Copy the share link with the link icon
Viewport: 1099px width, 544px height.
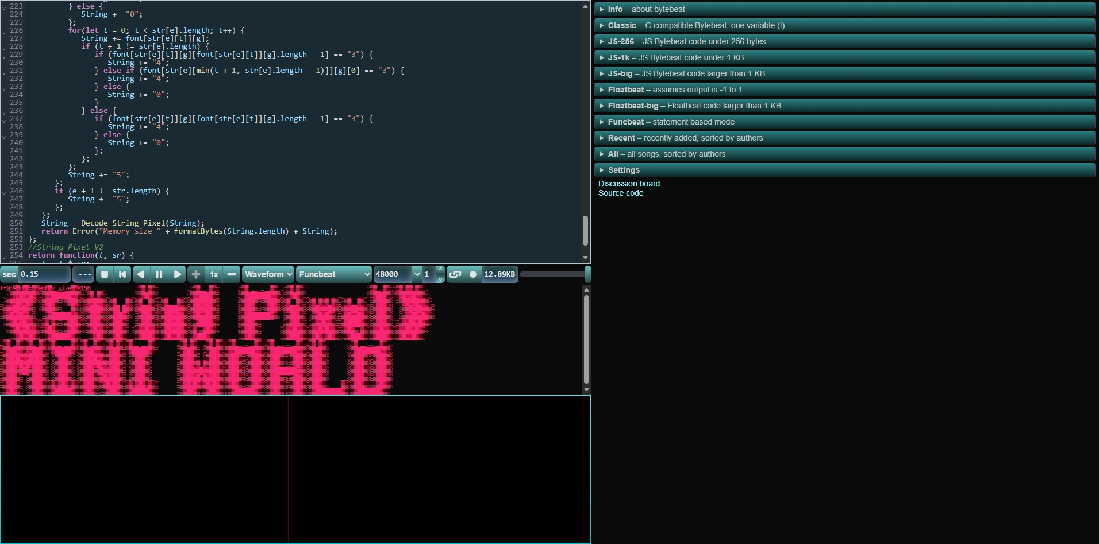(455, 274)
